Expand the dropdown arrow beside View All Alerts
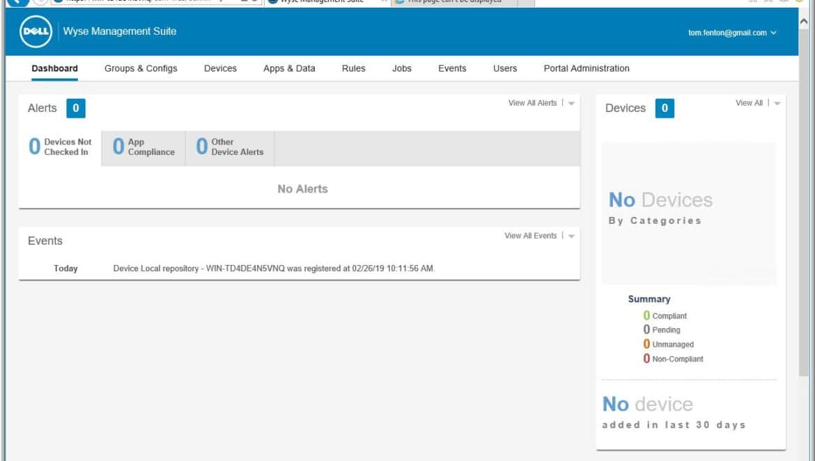The image size is (815, 461). tap(571, 104)
